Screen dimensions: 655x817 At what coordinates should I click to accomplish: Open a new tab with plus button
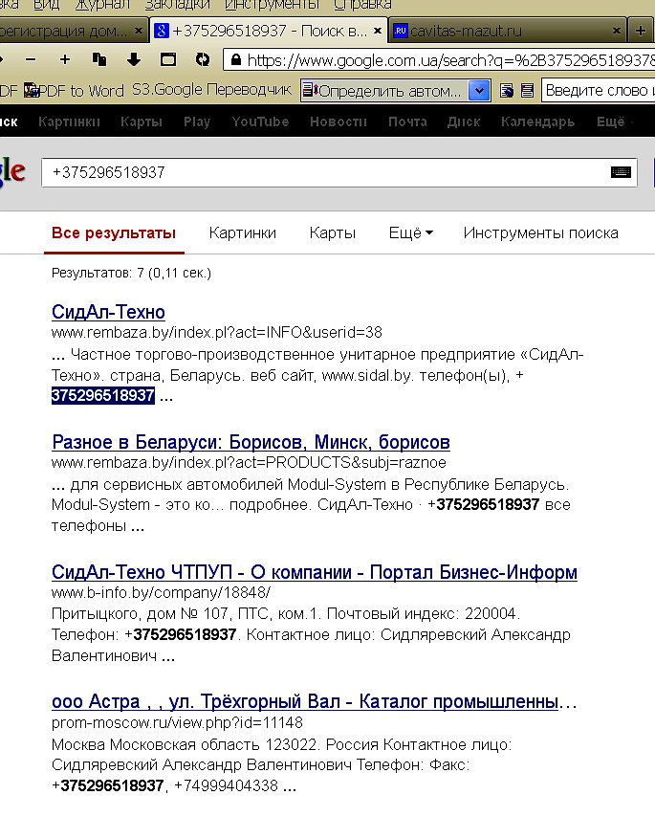click(641, 31)
